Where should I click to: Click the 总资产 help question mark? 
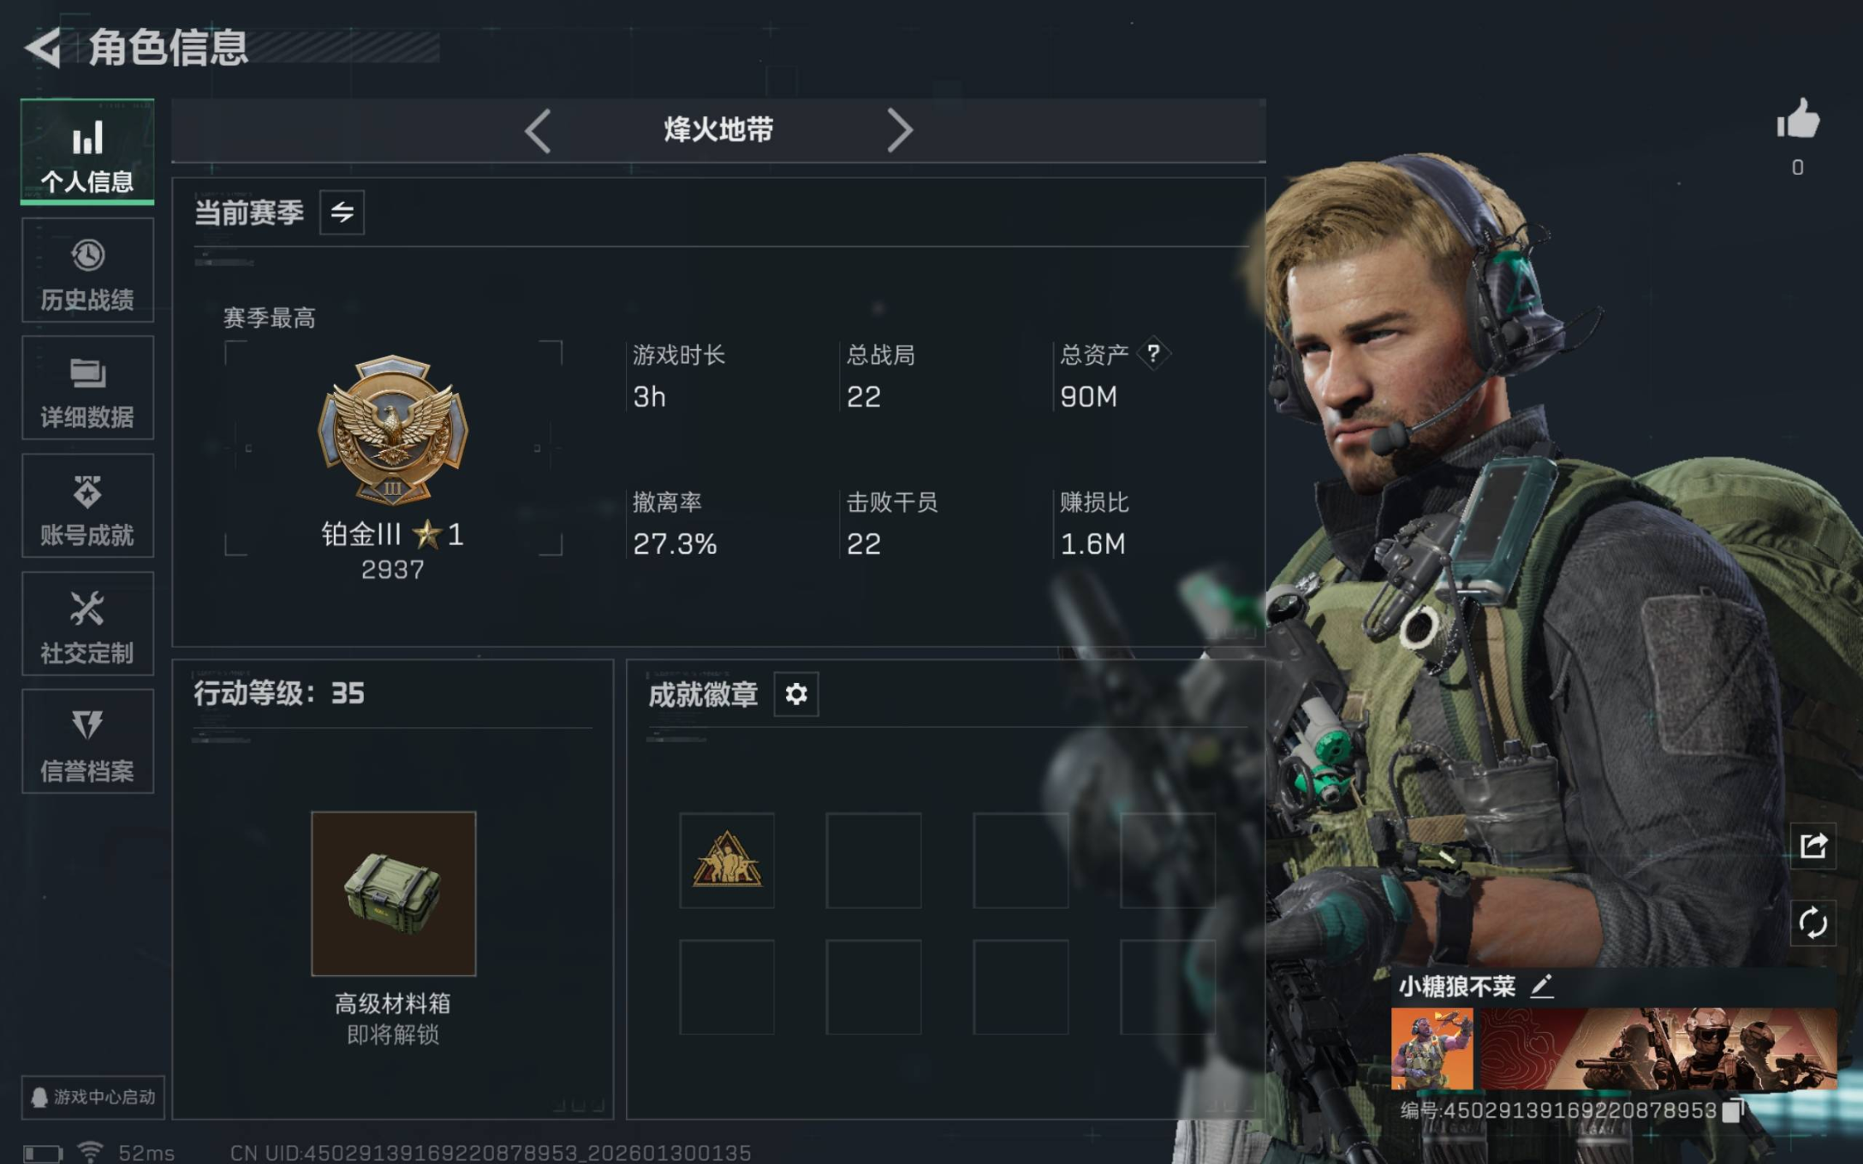click(x=1153, y=353)
